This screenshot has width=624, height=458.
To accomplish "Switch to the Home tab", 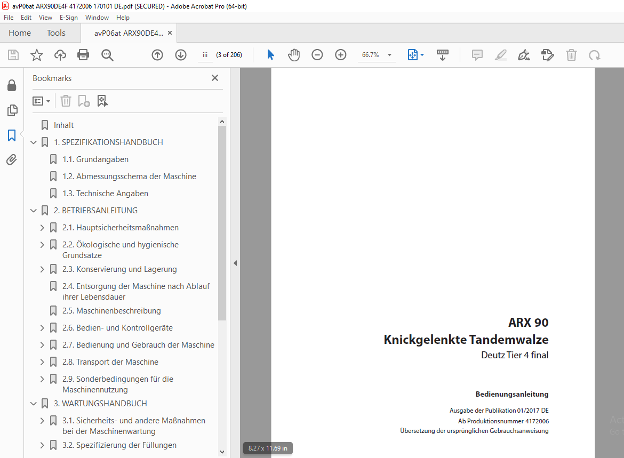I will pyautogui.click(x=20, y=33).
